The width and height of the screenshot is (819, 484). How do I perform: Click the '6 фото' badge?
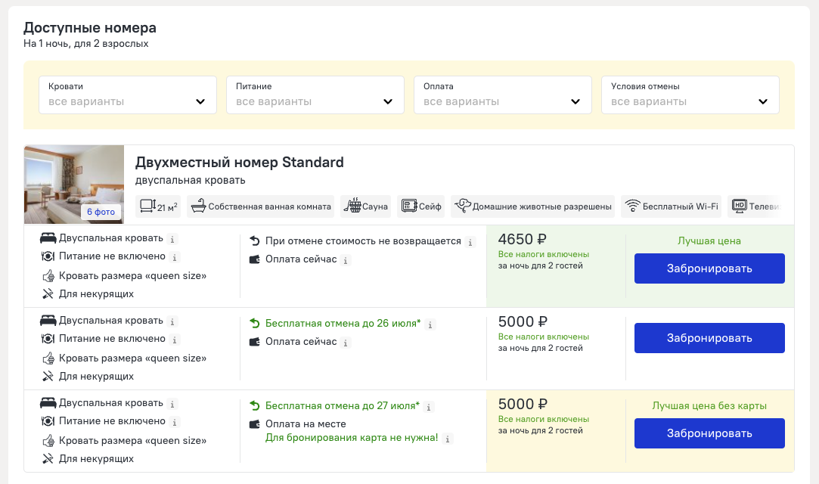(x=101, y=212)
